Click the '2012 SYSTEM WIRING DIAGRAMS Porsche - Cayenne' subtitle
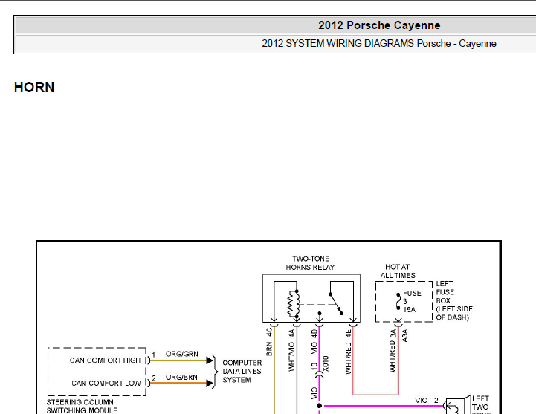 point(378,44)
